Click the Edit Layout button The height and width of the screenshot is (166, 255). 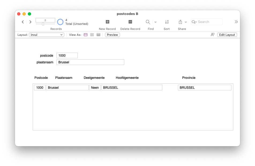click(x=227, y=35)
